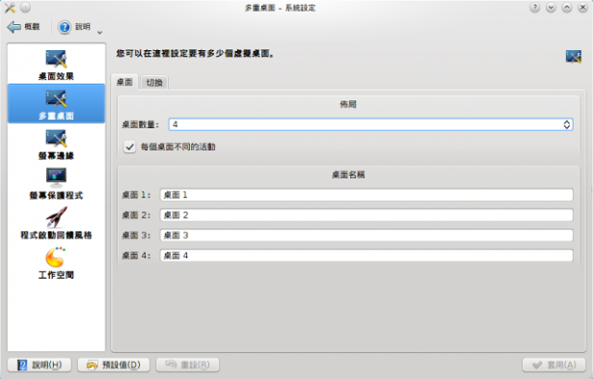Click the 說明 question mark toolbar icon
This screenshot has width=593, height=379.
(x=65, y=27)
